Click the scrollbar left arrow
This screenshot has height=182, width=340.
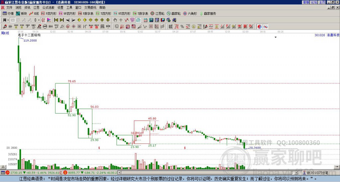coord(120,173)
